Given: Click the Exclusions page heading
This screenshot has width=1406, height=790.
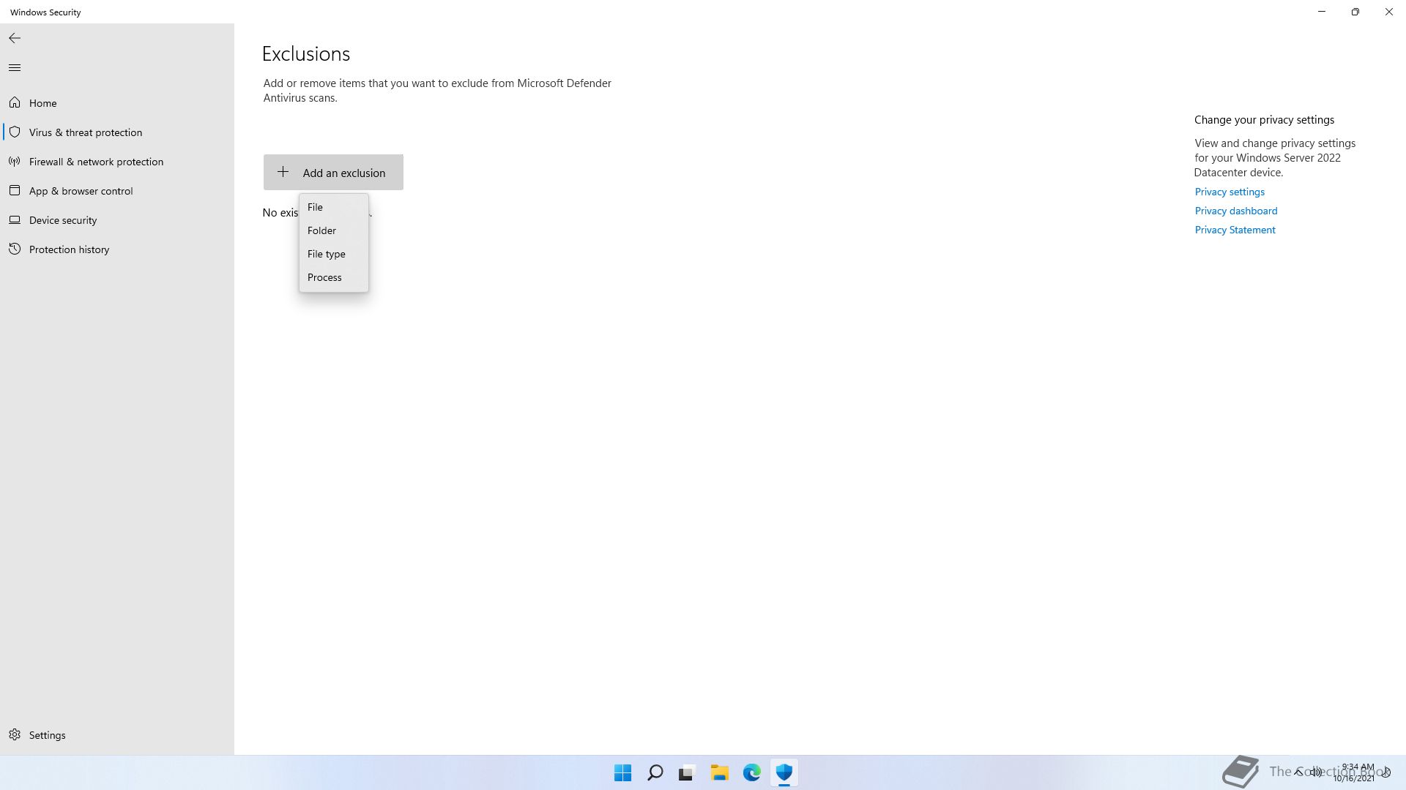Looking at the screenshot, I should [306, 53].
